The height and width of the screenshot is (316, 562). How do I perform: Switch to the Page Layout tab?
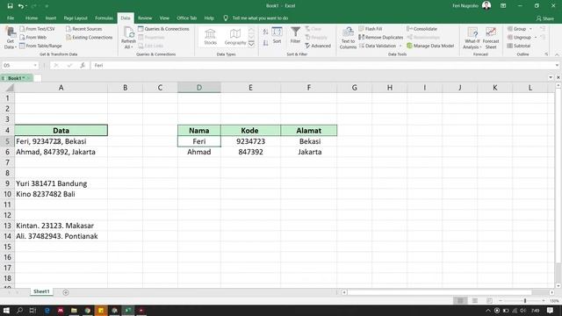76,18
